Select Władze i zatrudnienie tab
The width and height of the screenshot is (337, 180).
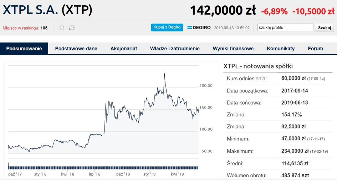point(175,49)
